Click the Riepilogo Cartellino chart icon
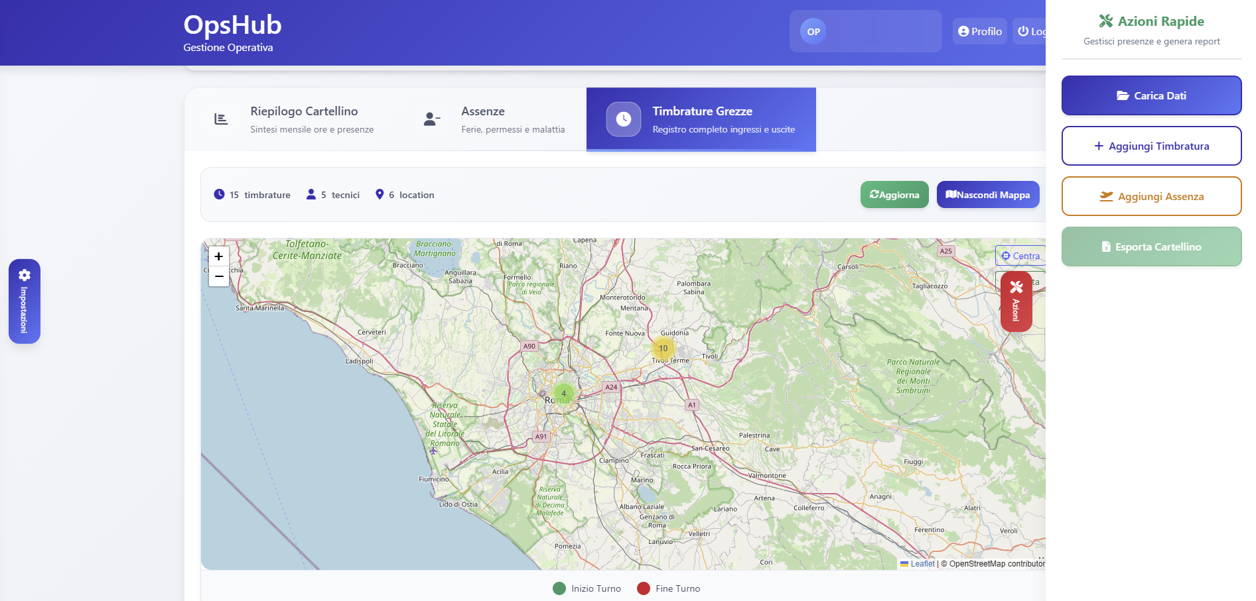Viewport: 1256px width, 601px height. (x=221, y=119)
